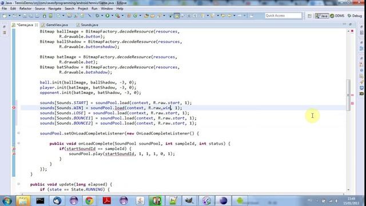This screenshot has height=206, width=366.
Task: Click the New Java Class green icon
Action: click(x=135, y=16)
